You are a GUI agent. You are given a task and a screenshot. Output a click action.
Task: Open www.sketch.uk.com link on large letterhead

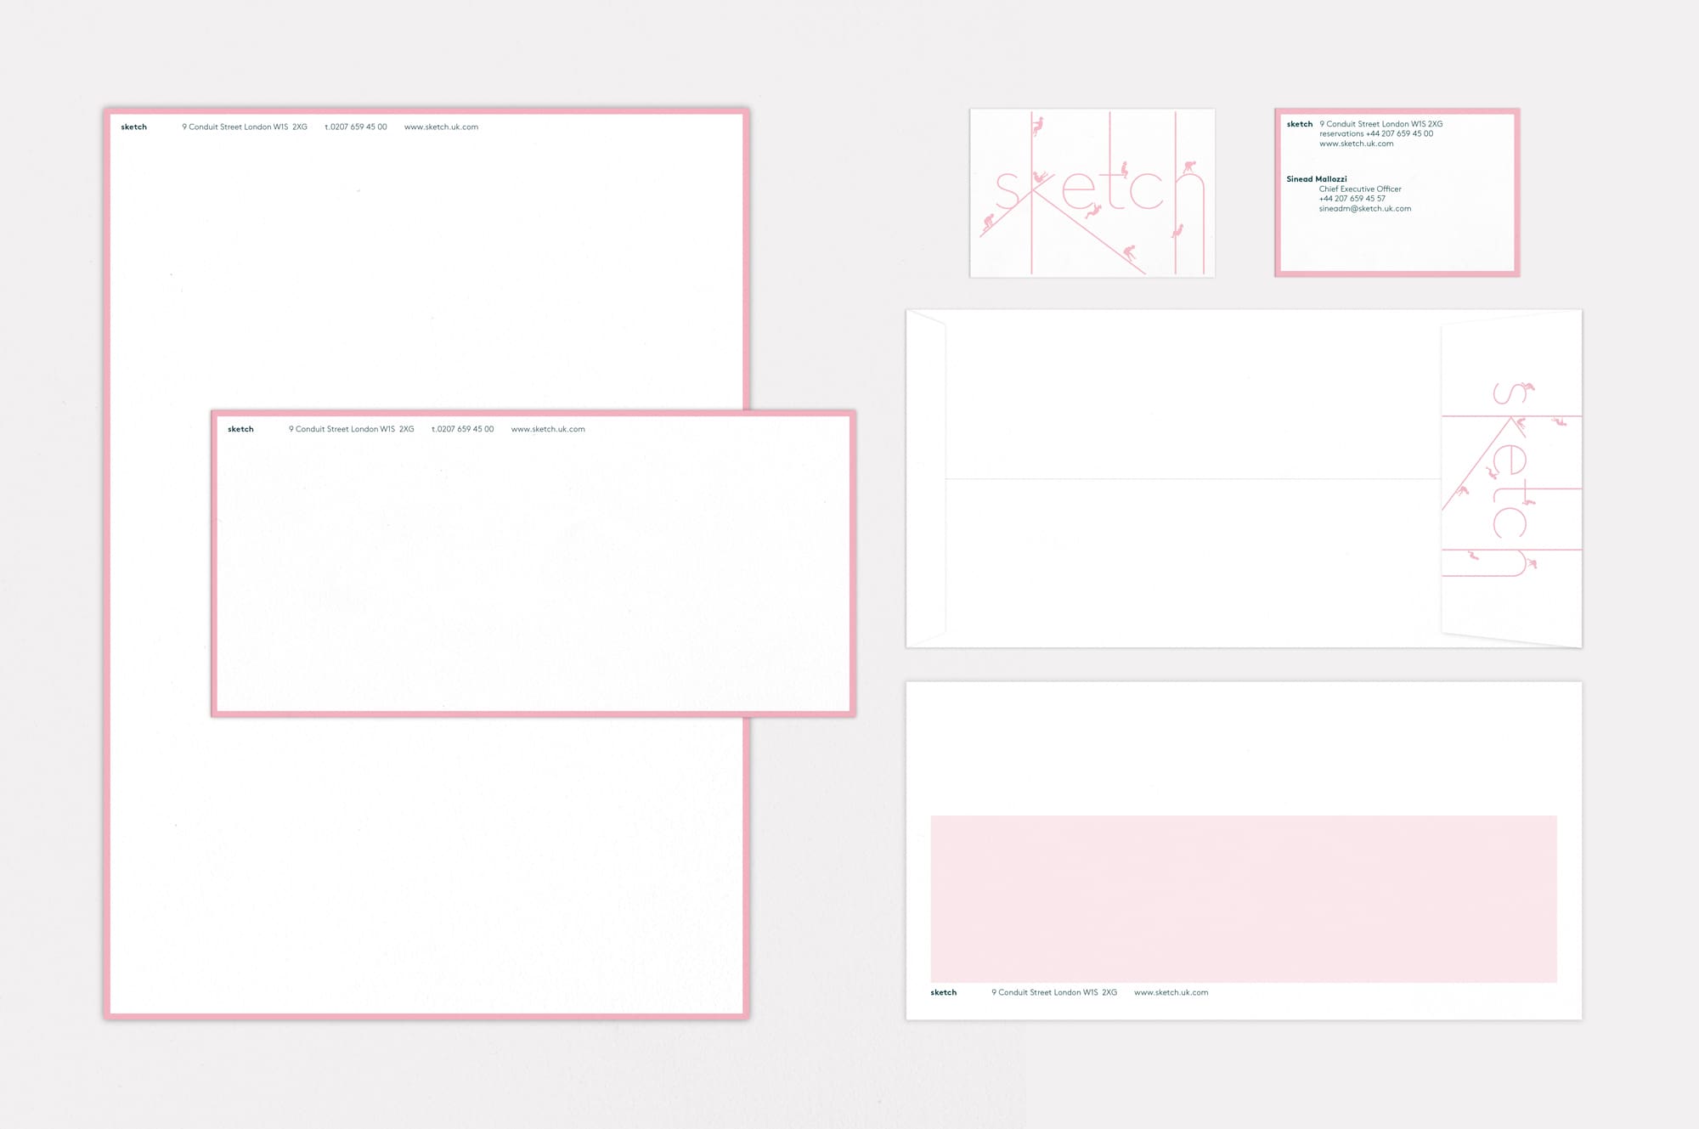click(x=441, y=127)
